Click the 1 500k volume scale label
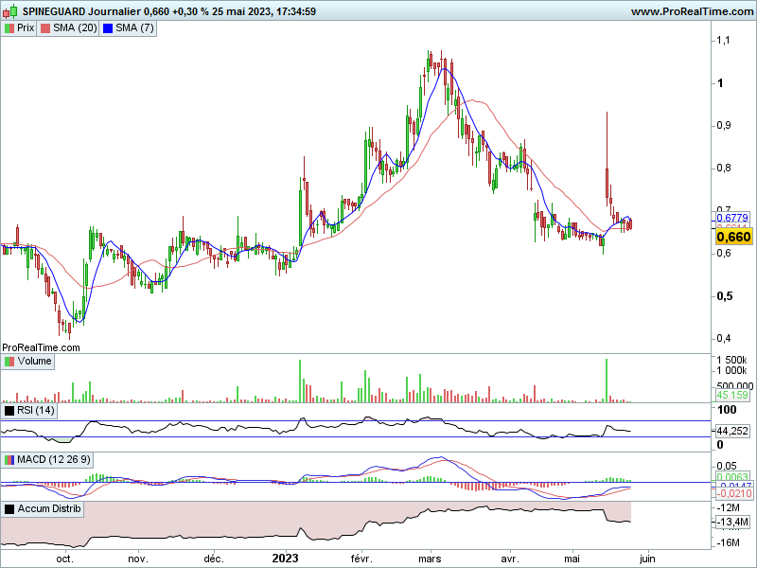The height and width of the screenshot is (568, 757). tap(731, 360)
